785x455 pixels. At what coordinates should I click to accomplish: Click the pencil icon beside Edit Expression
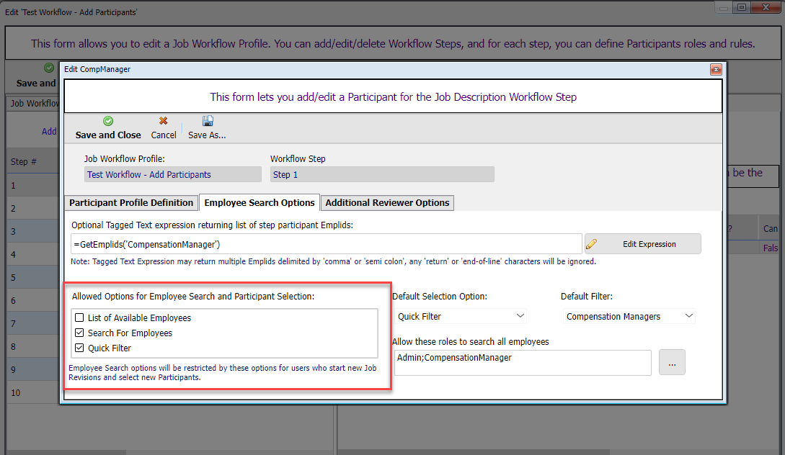[592, 244]
